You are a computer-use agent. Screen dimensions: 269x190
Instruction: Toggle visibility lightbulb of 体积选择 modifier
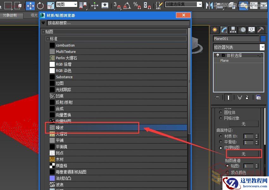click(x=217, y=55)
